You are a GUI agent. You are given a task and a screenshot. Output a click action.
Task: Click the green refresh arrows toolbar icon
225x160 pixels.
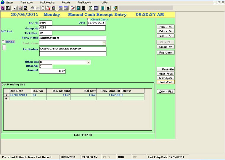[x=91, y=8]
